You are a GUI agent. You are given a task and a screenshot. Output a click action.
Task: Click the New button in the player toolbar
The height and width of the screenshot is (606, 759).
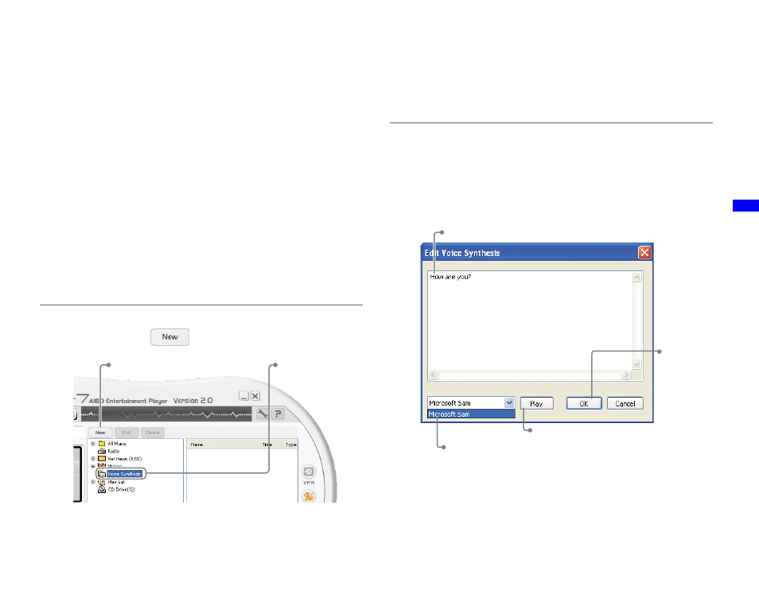click(100, 433)
